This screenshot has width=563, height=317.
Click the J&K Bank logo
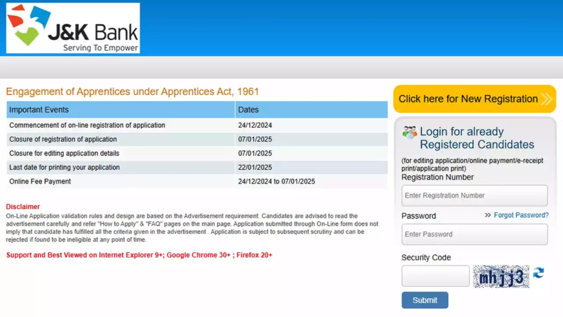[x=73, y=28]
